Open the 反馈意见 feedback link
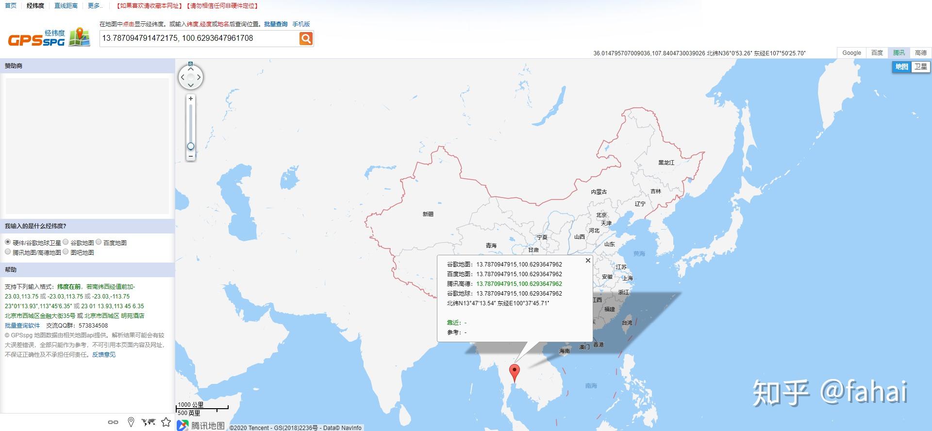932x431 pixels. click(104, 355)
